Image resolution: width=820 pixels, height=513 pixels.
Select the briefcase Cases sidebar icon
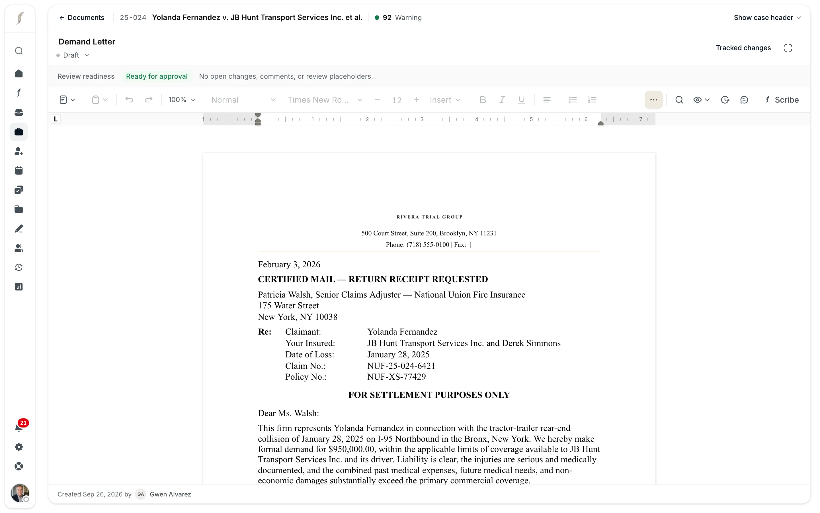click(19, 132)
